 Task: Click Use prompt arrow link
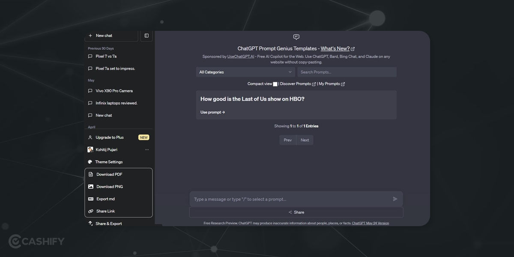pos(212,112)
